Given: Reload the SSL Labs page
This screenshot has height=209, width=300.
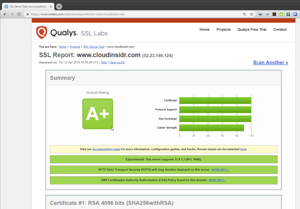Looking at the screenshot, I should [19, 14].
